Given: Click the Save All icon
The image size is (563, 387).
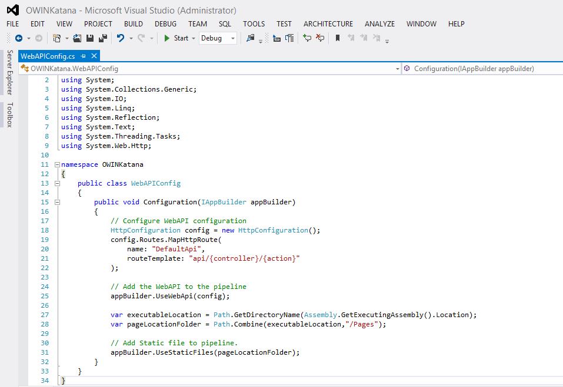Looking at the screenshot, I should pyautogui.click(x=102, y=38).
